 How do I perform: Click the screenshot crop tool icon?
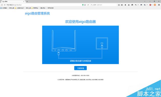coord(145,5)
